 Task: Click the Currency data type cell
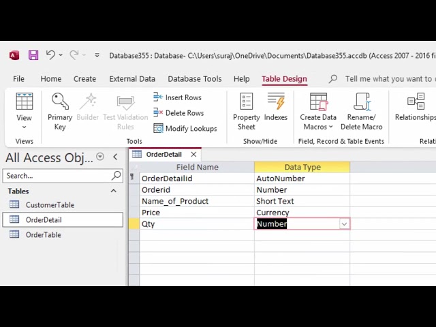[302, 213]
